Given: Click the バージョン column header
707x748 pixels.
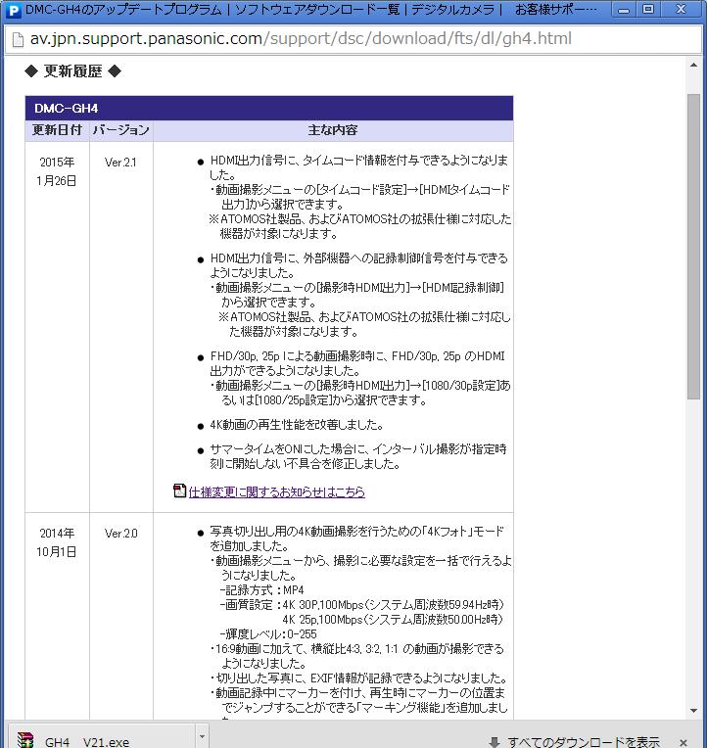Looking at the screenshot, I should pyautogui.click(x=120, y=130).
